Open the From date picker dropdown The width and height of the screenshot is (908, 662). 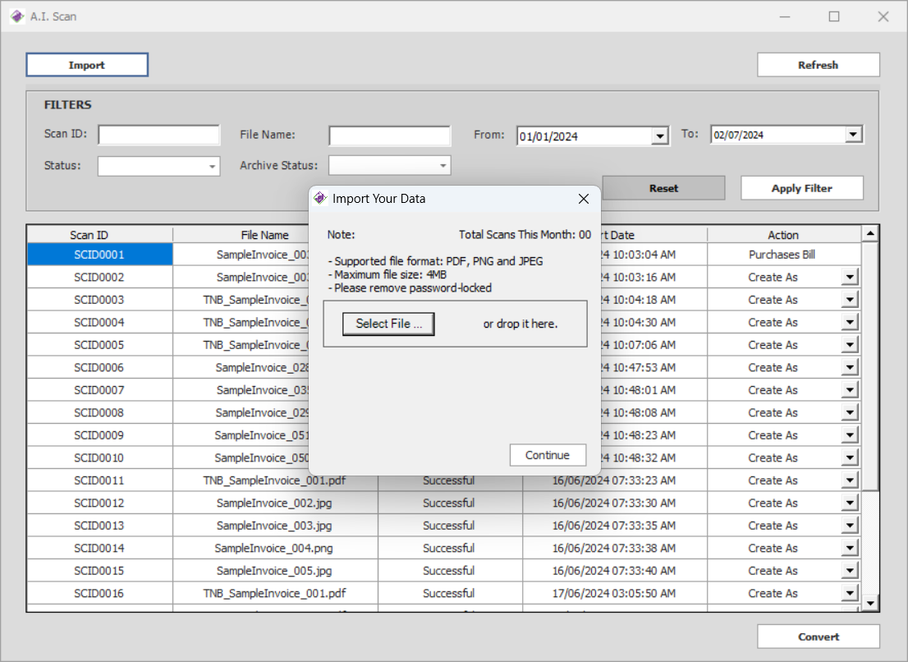pyautogui.click(x=660, y=136)
